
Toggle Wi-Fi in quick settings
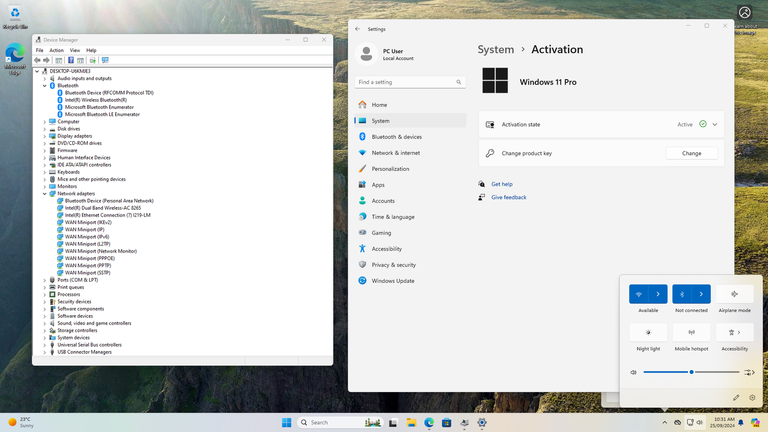click(x=639, y=294)
